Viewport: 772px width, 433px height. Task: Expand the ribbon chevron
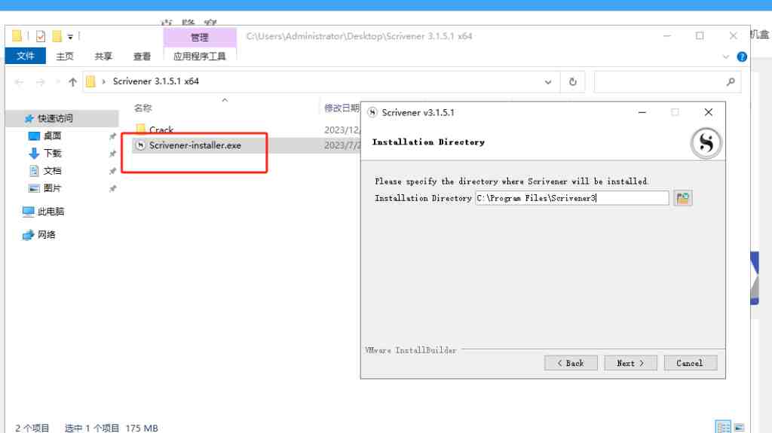click(726, 56)
